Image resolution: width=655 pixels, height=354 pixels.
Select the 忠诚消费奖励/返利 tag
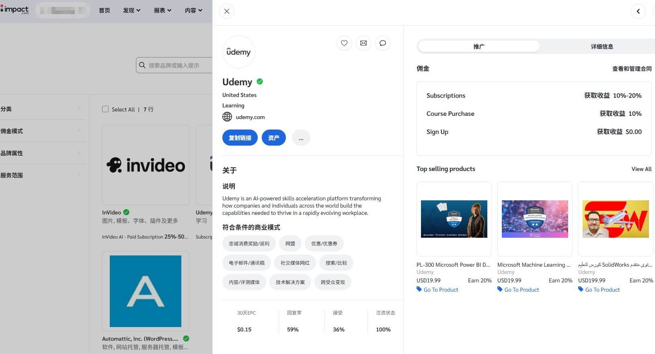pos(249,243)
